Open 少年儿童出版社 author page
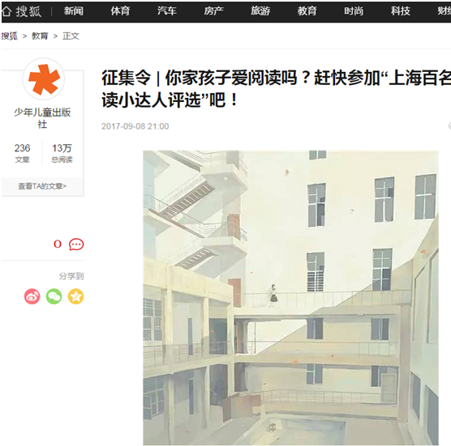The image size is (451, 446). click(x=42, y=118)
